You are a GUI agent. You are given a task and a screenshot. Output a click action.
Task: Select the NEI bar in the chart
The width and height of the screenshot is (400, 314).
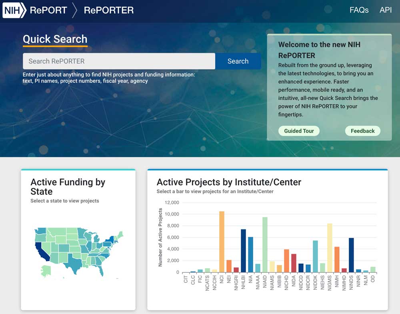(x=229, y=266)
